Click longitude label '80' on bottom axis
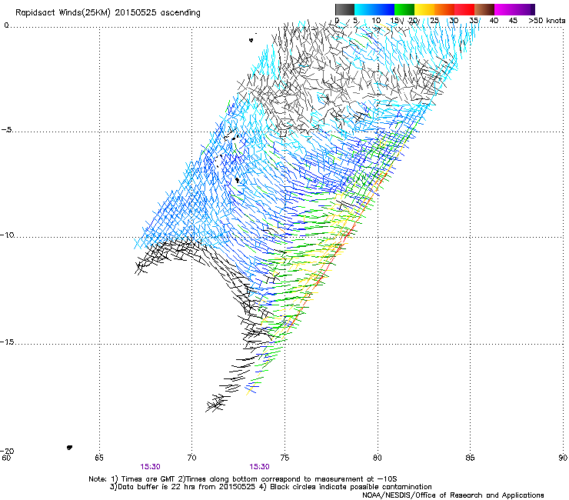This screenshot has height=500, width=569. [x=377, y=458]
